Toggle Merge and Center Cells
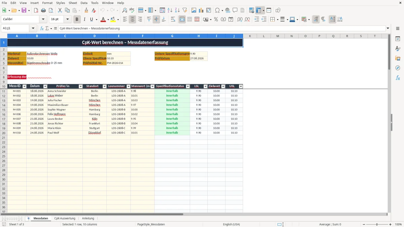The image size is (404, 227). [x=182, y=20]
